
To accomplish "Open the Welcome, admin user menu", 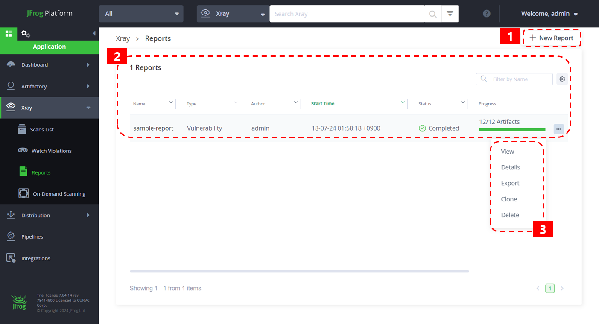I will tap(549, 14).
